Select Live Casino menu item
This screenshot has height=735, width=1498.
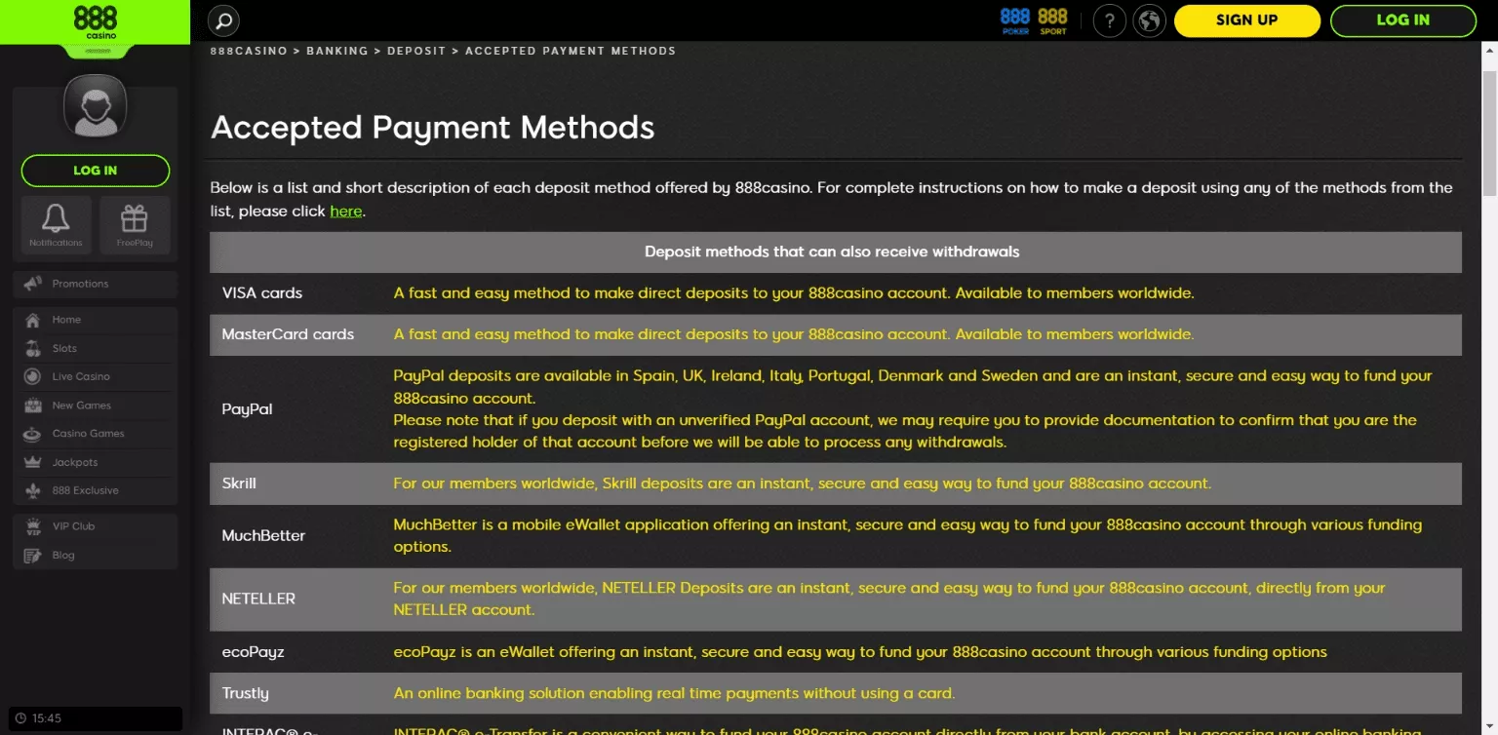point(81,376)
